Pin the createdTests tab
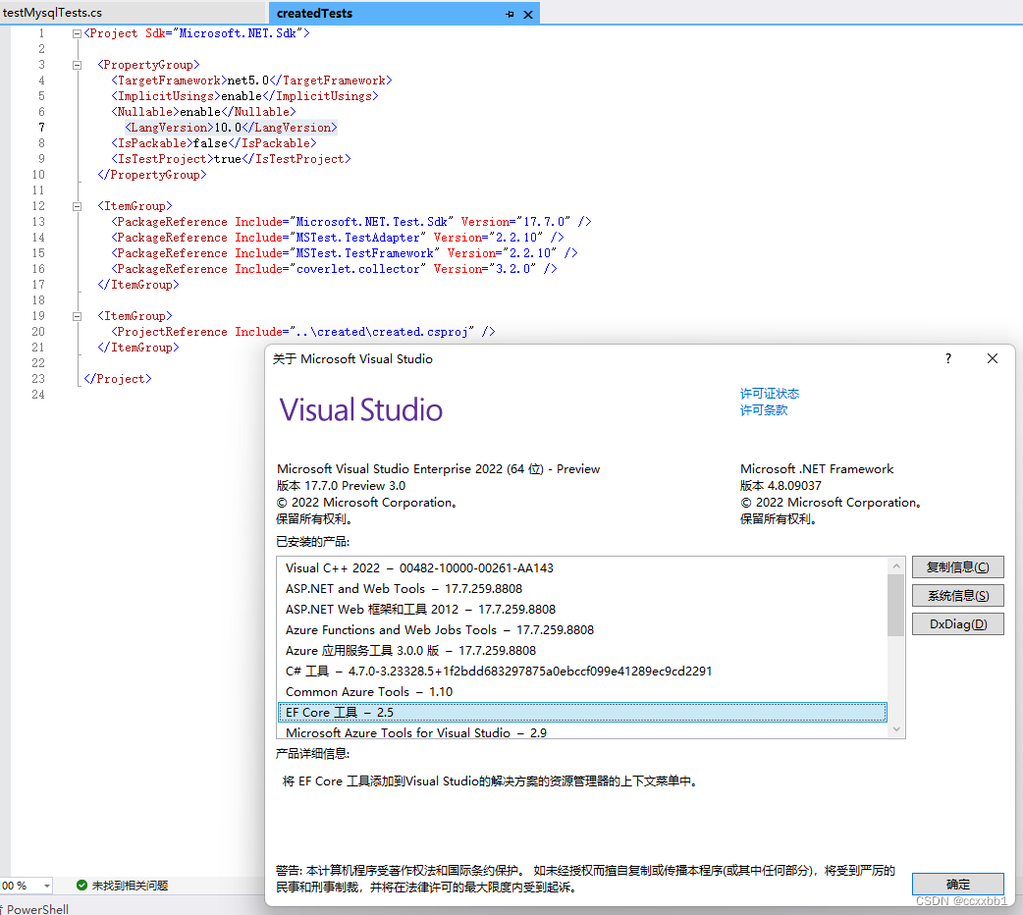This screenshot has height=915, width=1023. pyautogui.click(x=510, y=14)
